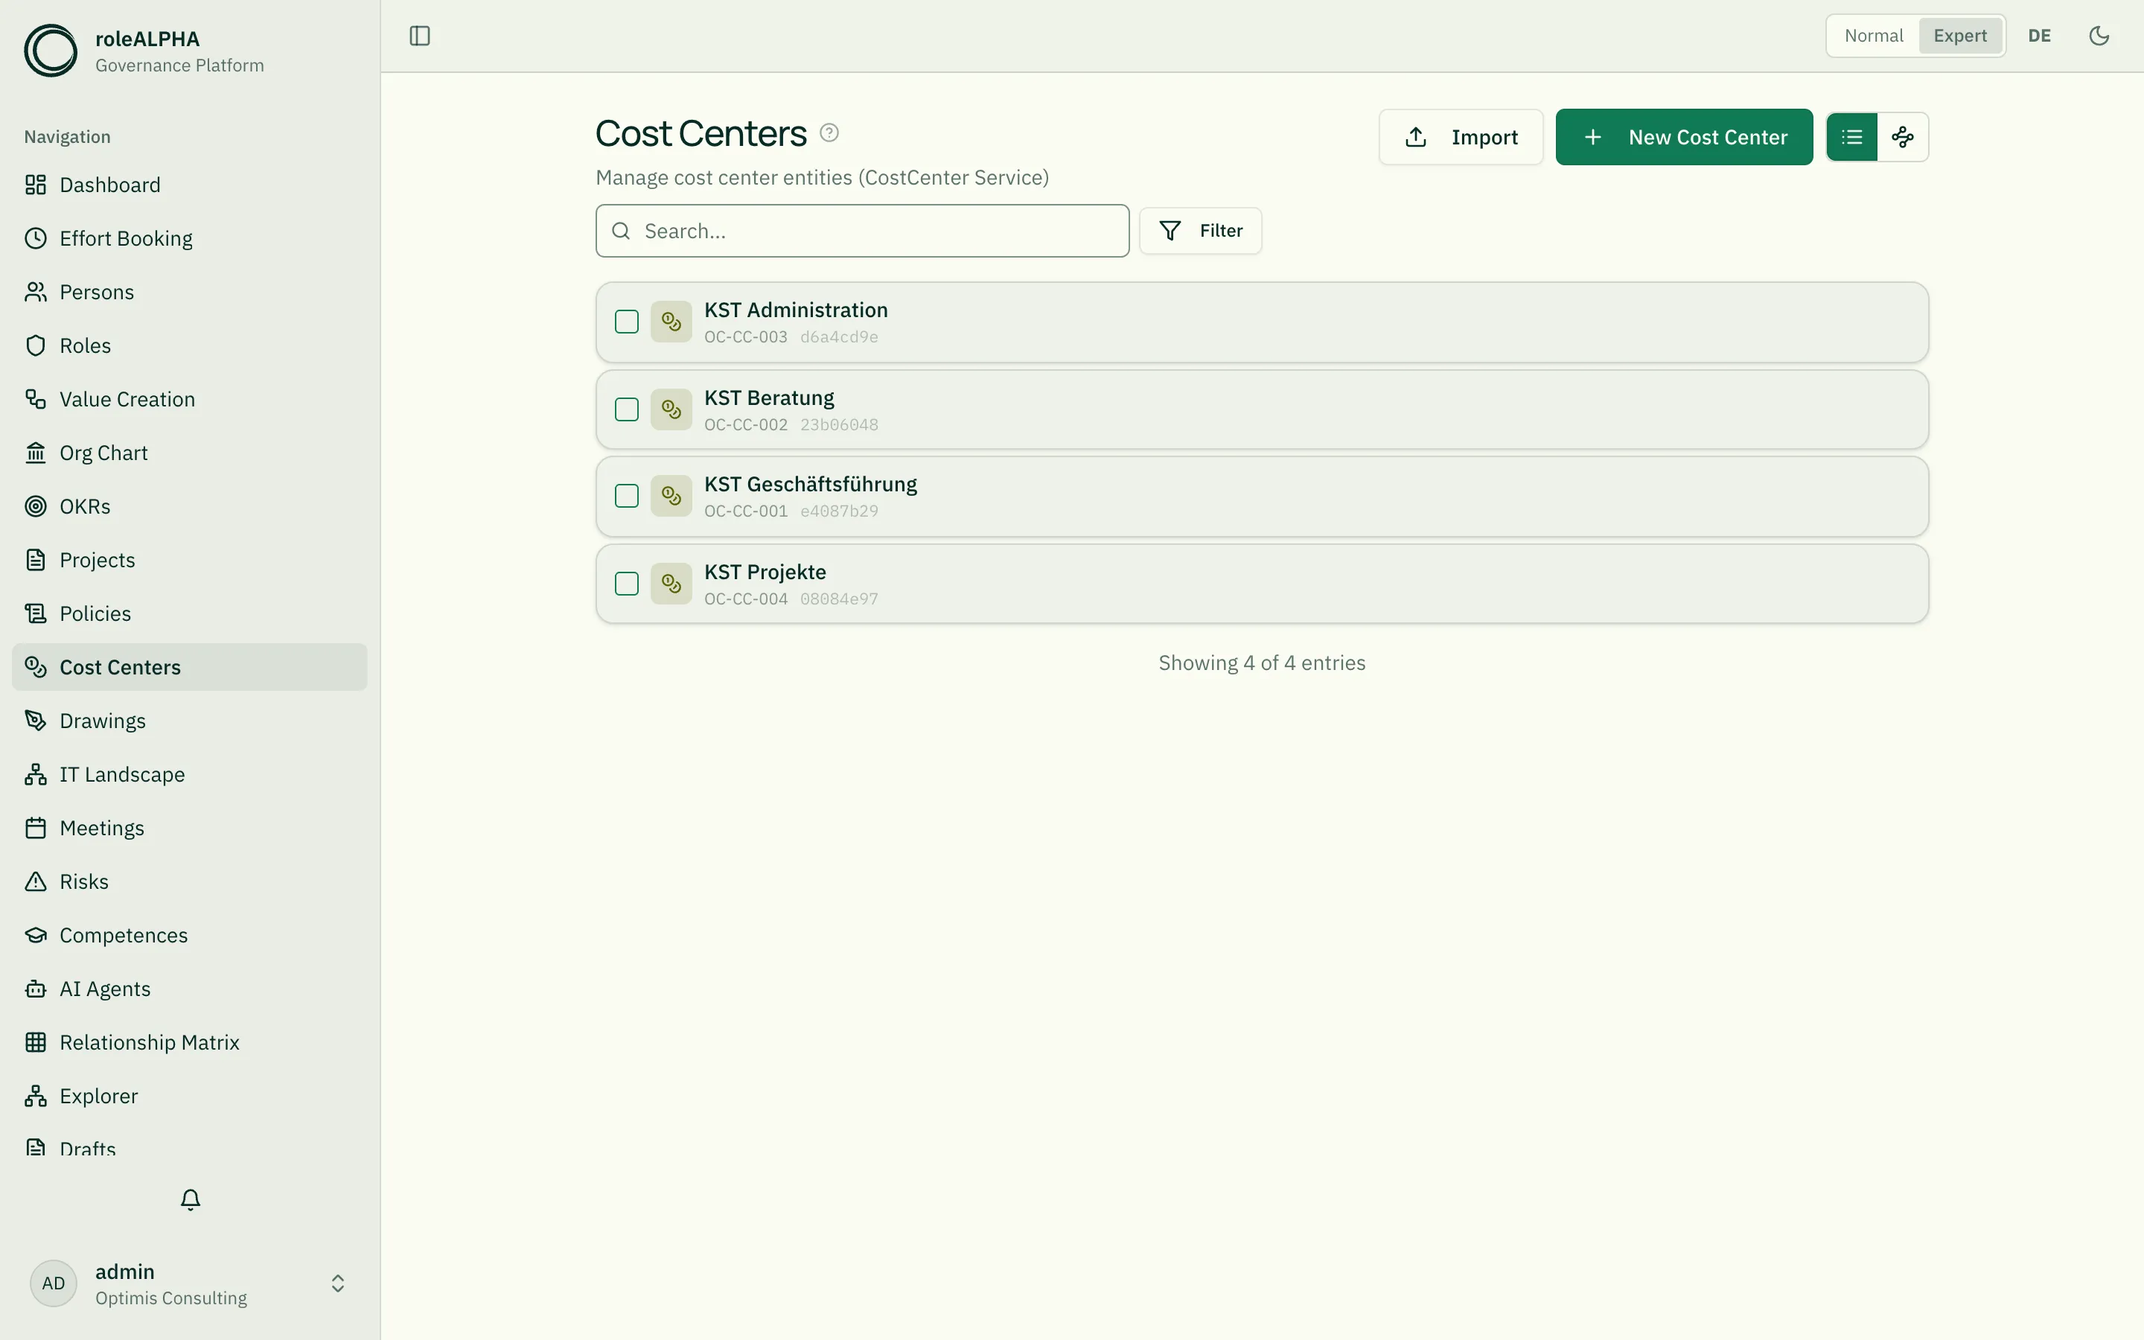Expand the admin account switcher

pyautogui.click(x=337, y=1284)
